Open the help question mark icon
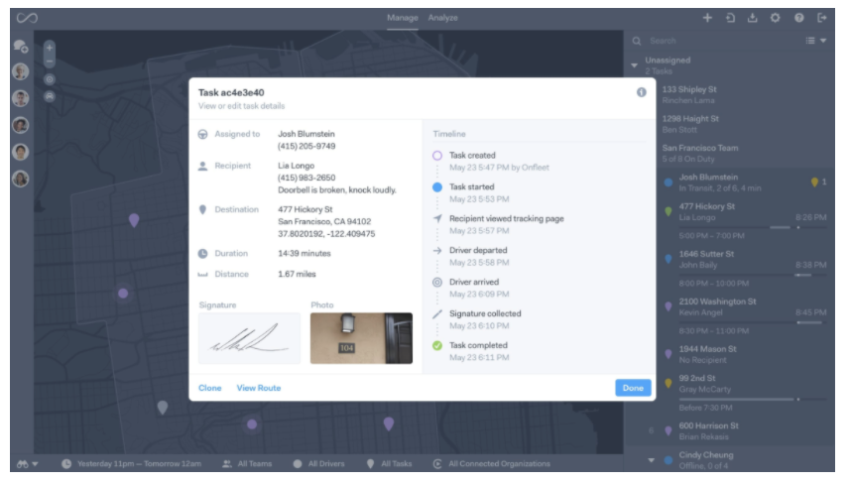The width and height of the screenshot is (851, 484). tap(798, 18)
